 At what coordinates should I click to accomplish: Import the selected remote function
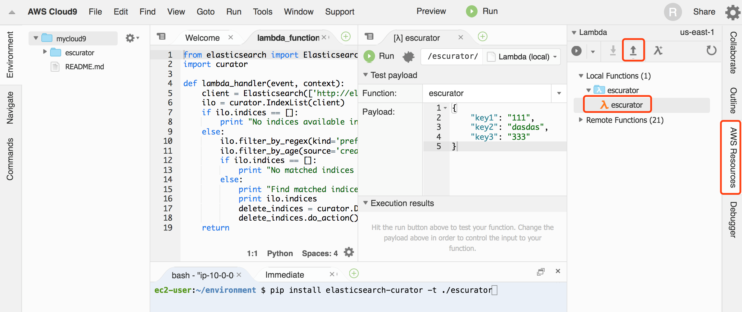click(x=613, y=51)
